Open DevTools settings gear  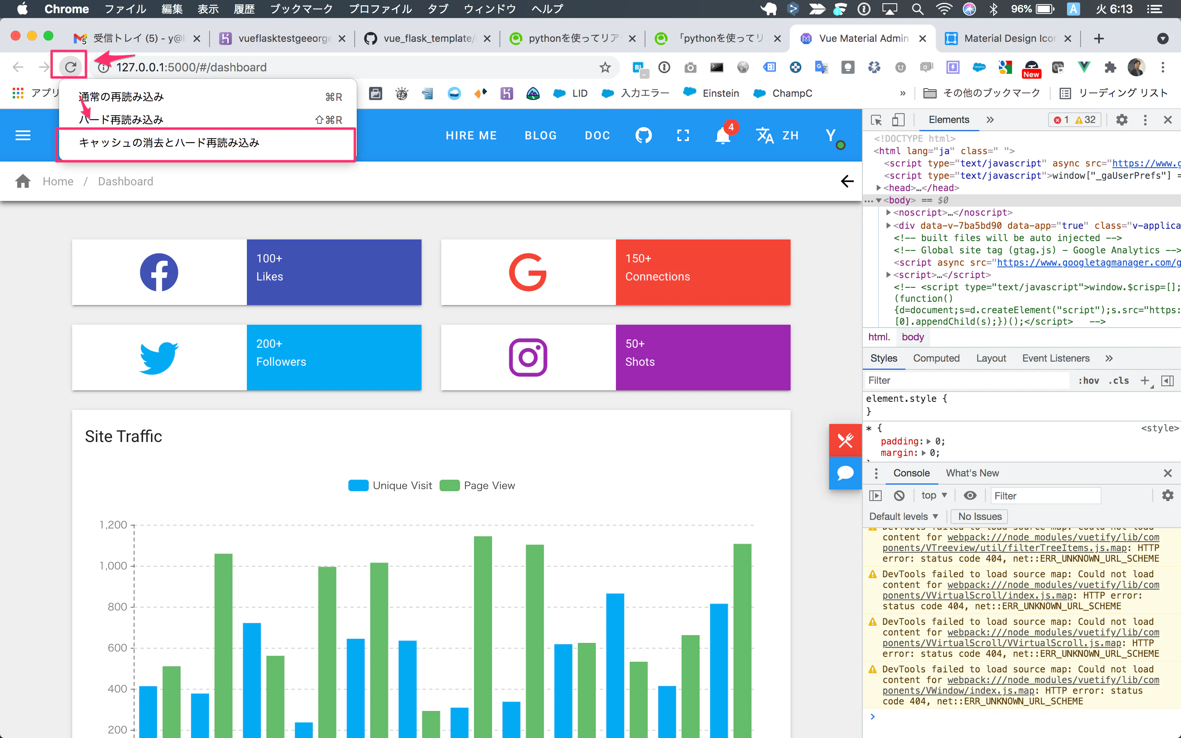pyautogui.click(x=1122, y=120)
